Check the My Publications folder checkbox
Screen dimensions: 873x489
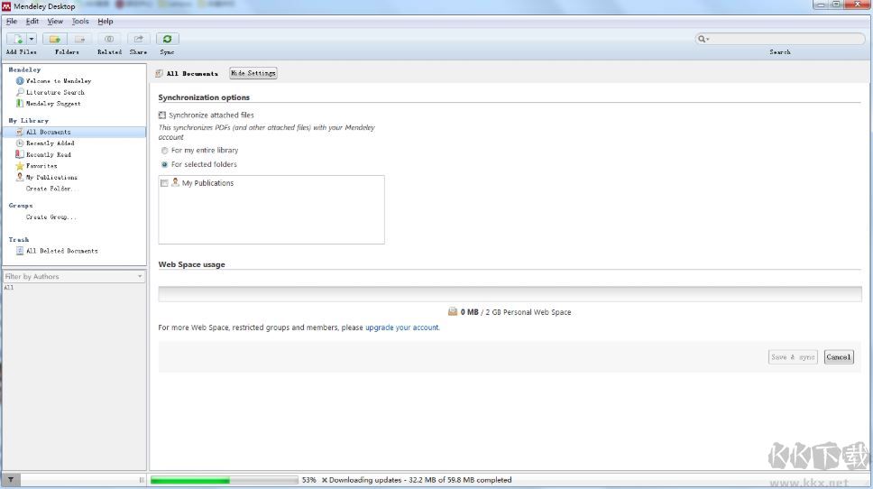(x=164, y=183)
